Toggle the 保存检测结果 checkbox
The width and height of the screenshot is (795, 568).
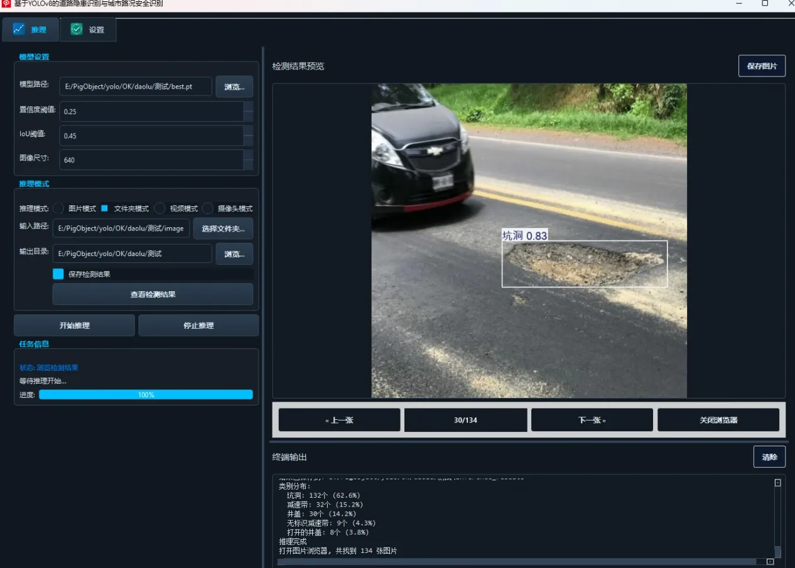coord(58,274)
